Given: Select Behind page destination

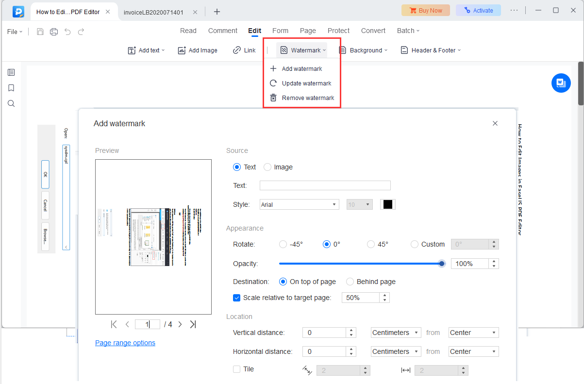Looking at the screenshot, I should coord(350,282).
